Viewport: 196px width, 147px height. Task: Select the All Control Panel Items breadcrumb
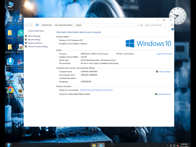point(64,25)
